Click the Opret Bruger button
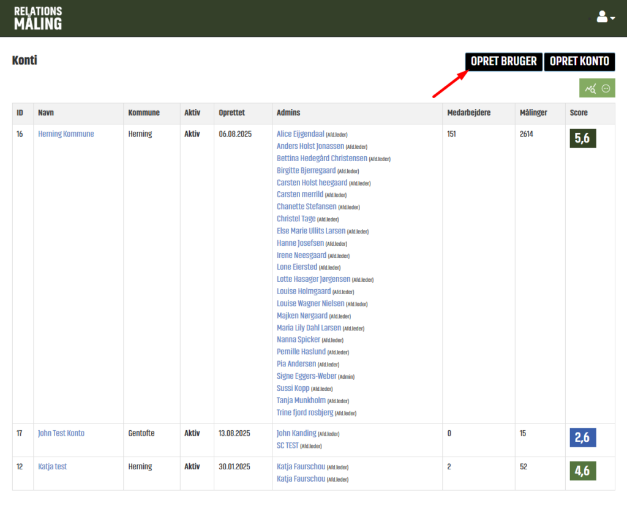 [503, 61]
